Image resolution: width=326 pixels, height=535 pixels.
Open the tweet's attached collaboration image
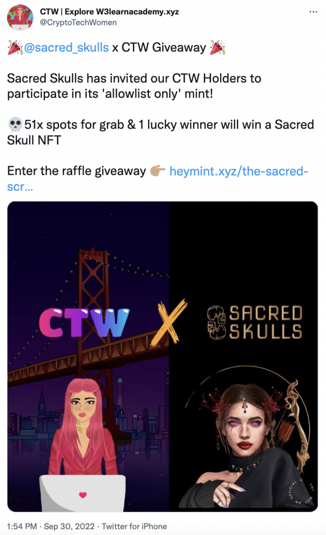coord(163,356)
